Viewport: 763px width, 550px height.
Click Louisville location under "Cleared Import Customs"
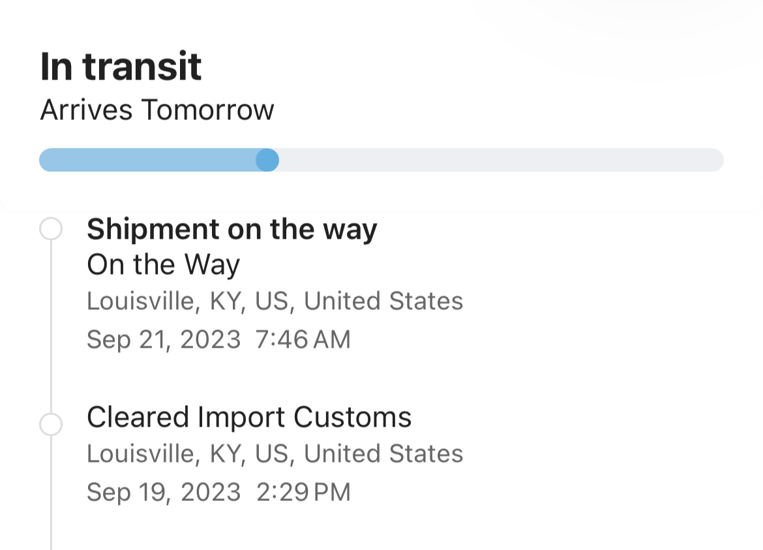click(x=275, y=454)
